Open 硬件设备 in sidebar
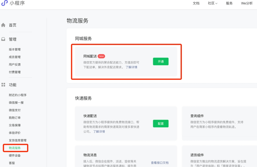The height and width of the screenshot is (167, 257). 15,155
